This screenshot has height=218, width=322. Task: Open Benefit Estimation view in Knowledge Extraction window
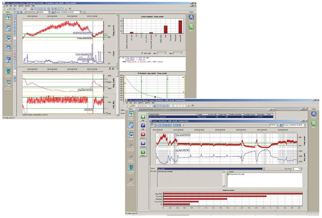[x=8, y=62]
